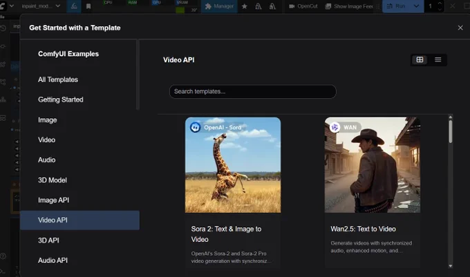The height and width of the screenshot is (277, 470).
Task: Click the star favorites icon
Action: click(x=245, y=6)
